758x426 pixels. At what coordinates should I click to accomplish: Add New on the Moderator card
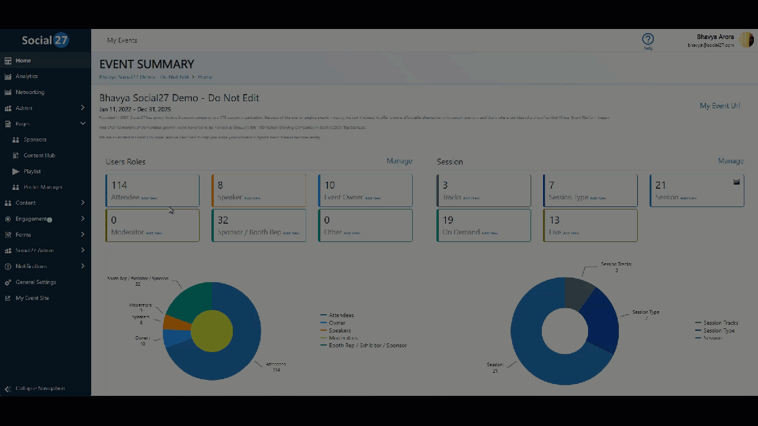[x=154, y=233]
